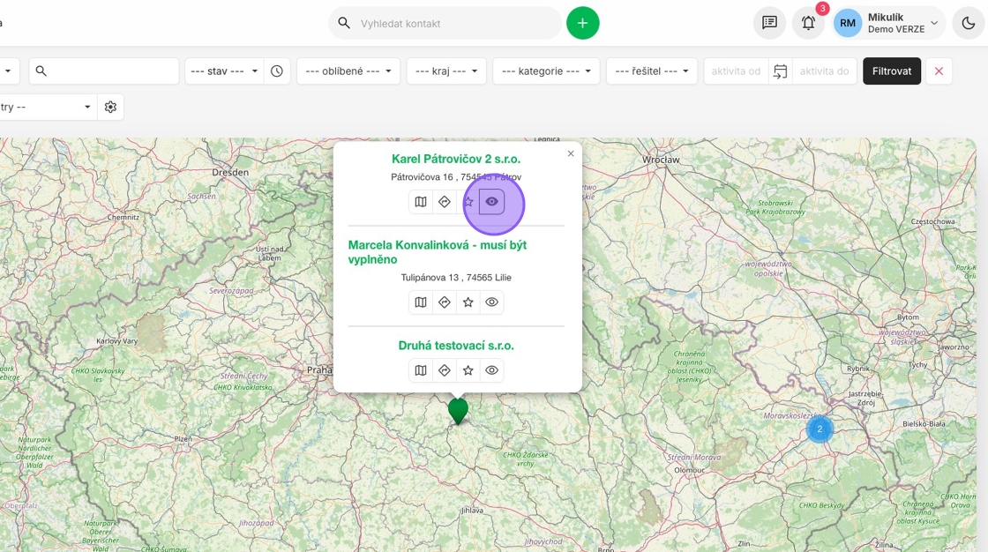Click the clock history icon next to stav
The image size is (988, 552).
(277, 71)
